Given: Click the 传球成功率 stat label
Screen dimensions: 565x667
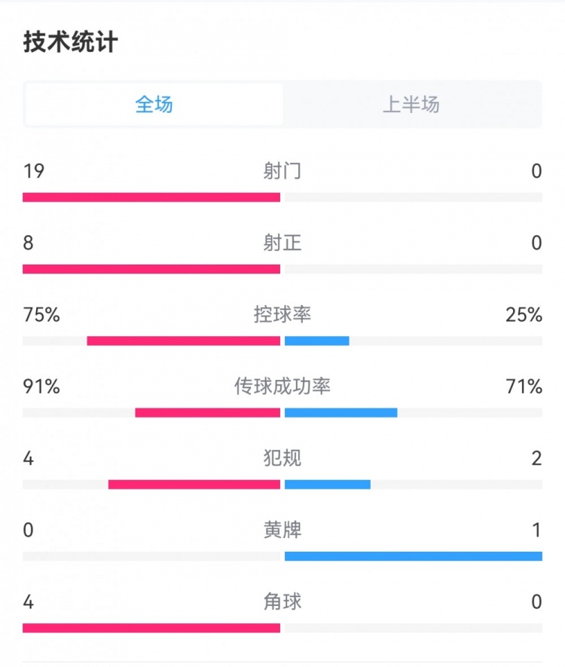Looking at the screenshot, I should click(282, 387).
